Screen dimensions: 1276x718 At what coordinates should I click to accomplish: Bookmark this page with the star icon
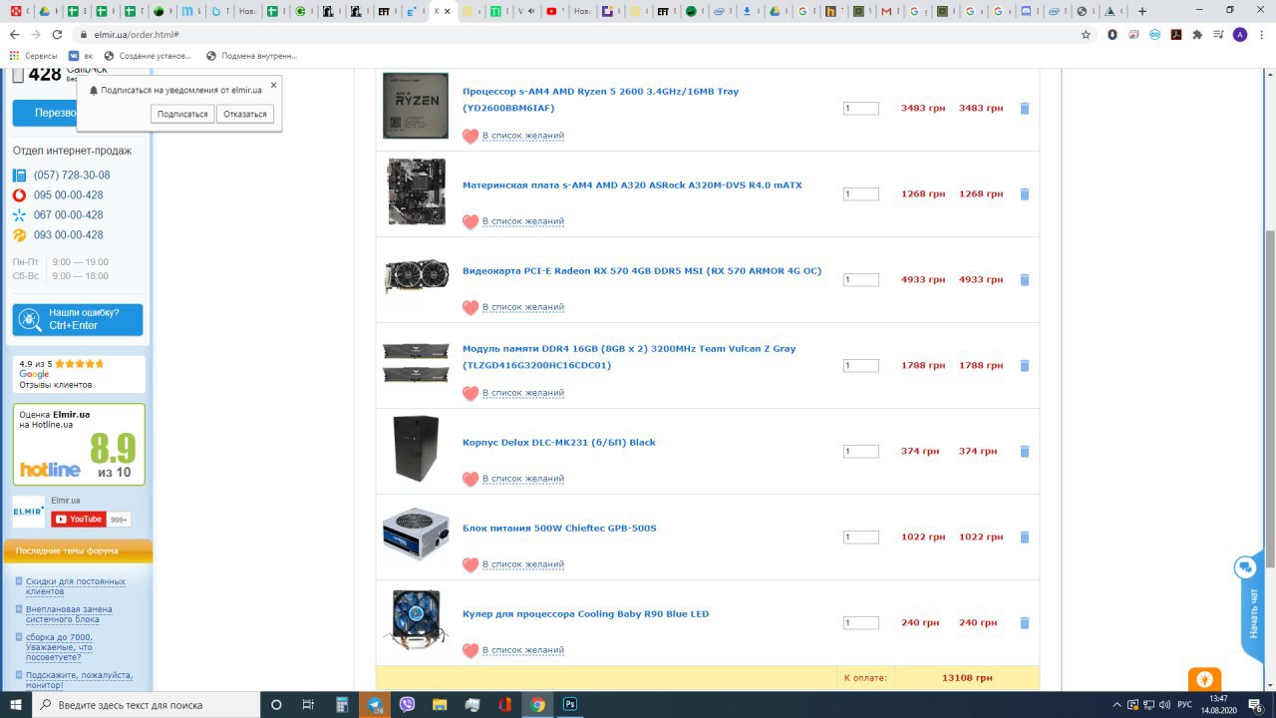(1086, 34)
